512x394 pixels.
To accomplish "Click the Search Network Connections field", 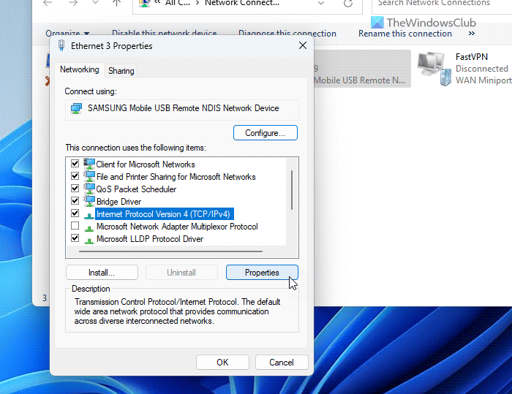I will click(442, 4).
